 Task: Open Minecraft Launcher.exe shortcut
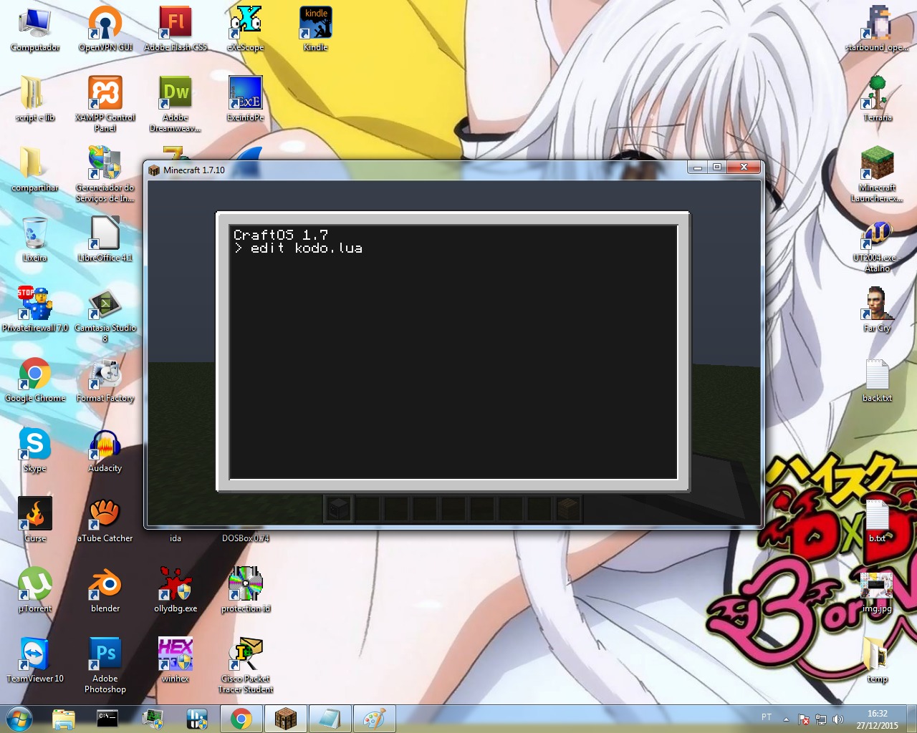click(877, 174)
